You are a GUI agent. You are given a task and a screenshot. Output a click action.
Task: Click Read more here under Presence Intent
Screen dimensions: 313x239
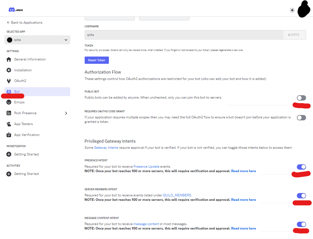pyautogui.click(x=244, y=171)
